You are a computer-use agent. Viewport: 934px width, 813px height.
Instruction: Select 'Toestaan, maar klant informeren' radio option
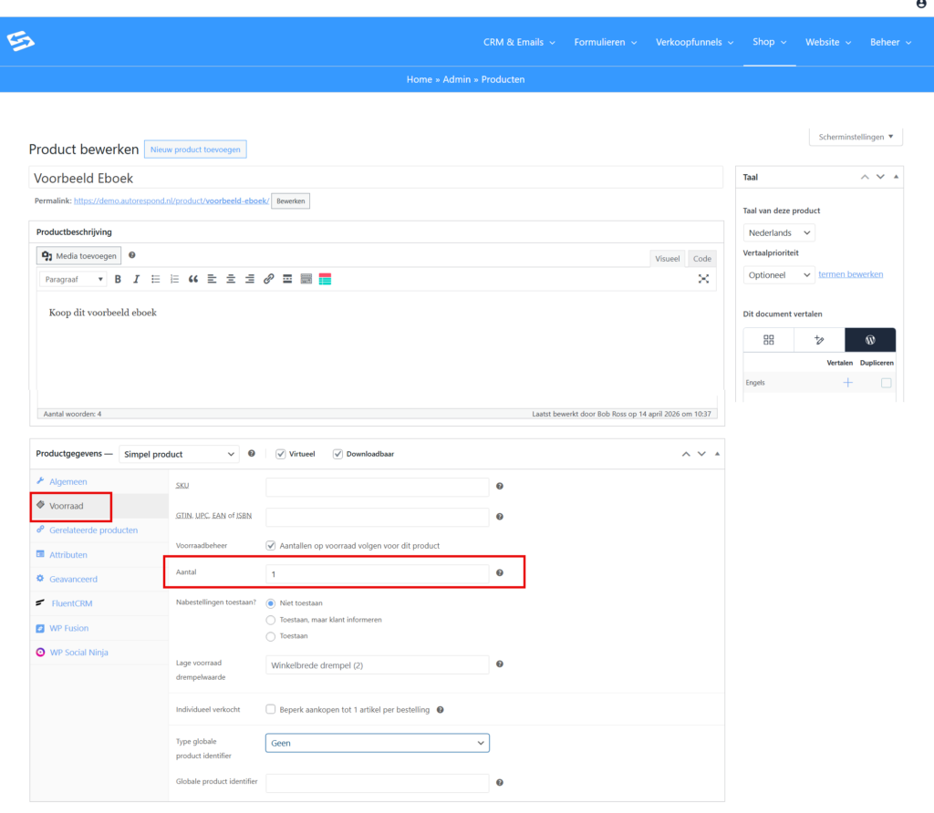pos(270,620)
